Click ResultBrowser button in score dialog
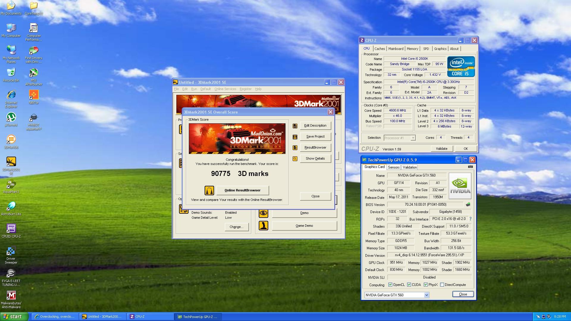 coord(315,148)
